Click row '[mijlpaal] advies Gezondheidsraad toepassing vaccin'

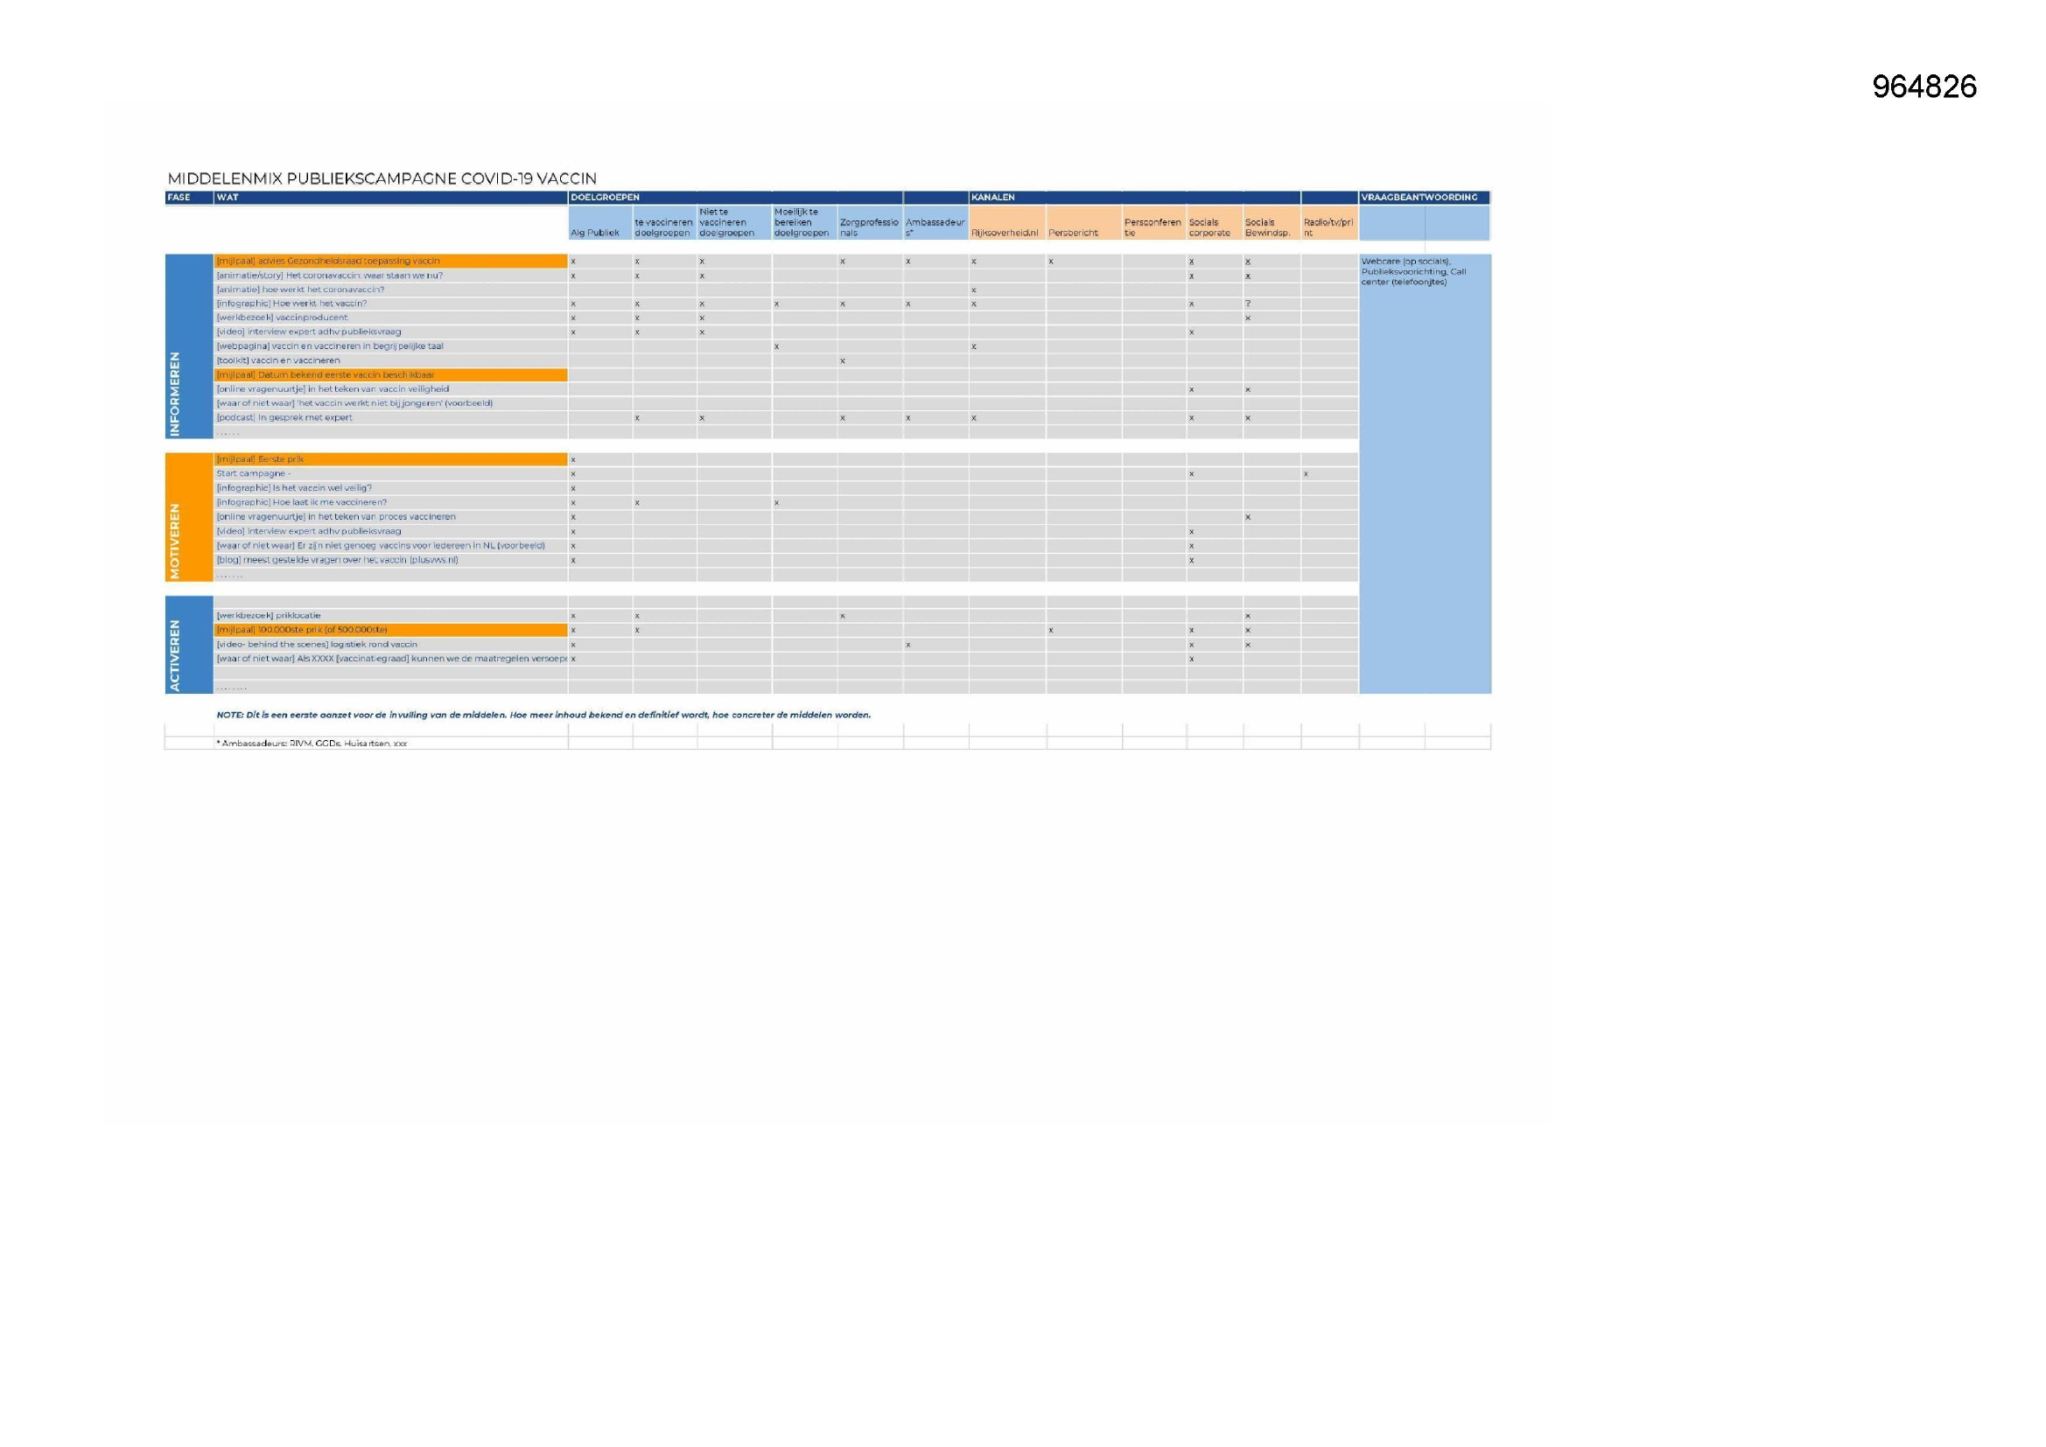[x=390, y=261]
